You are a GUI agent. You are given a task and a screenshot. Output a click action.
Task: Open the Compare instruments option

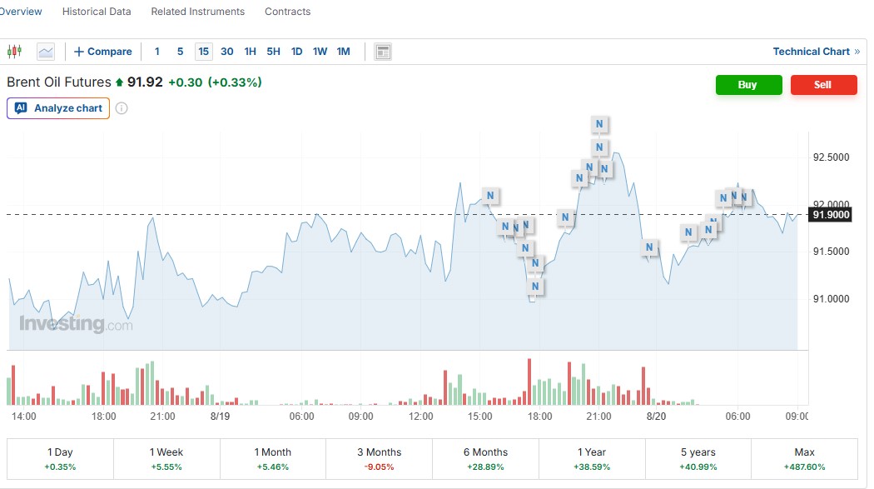[x=103, y=52]
